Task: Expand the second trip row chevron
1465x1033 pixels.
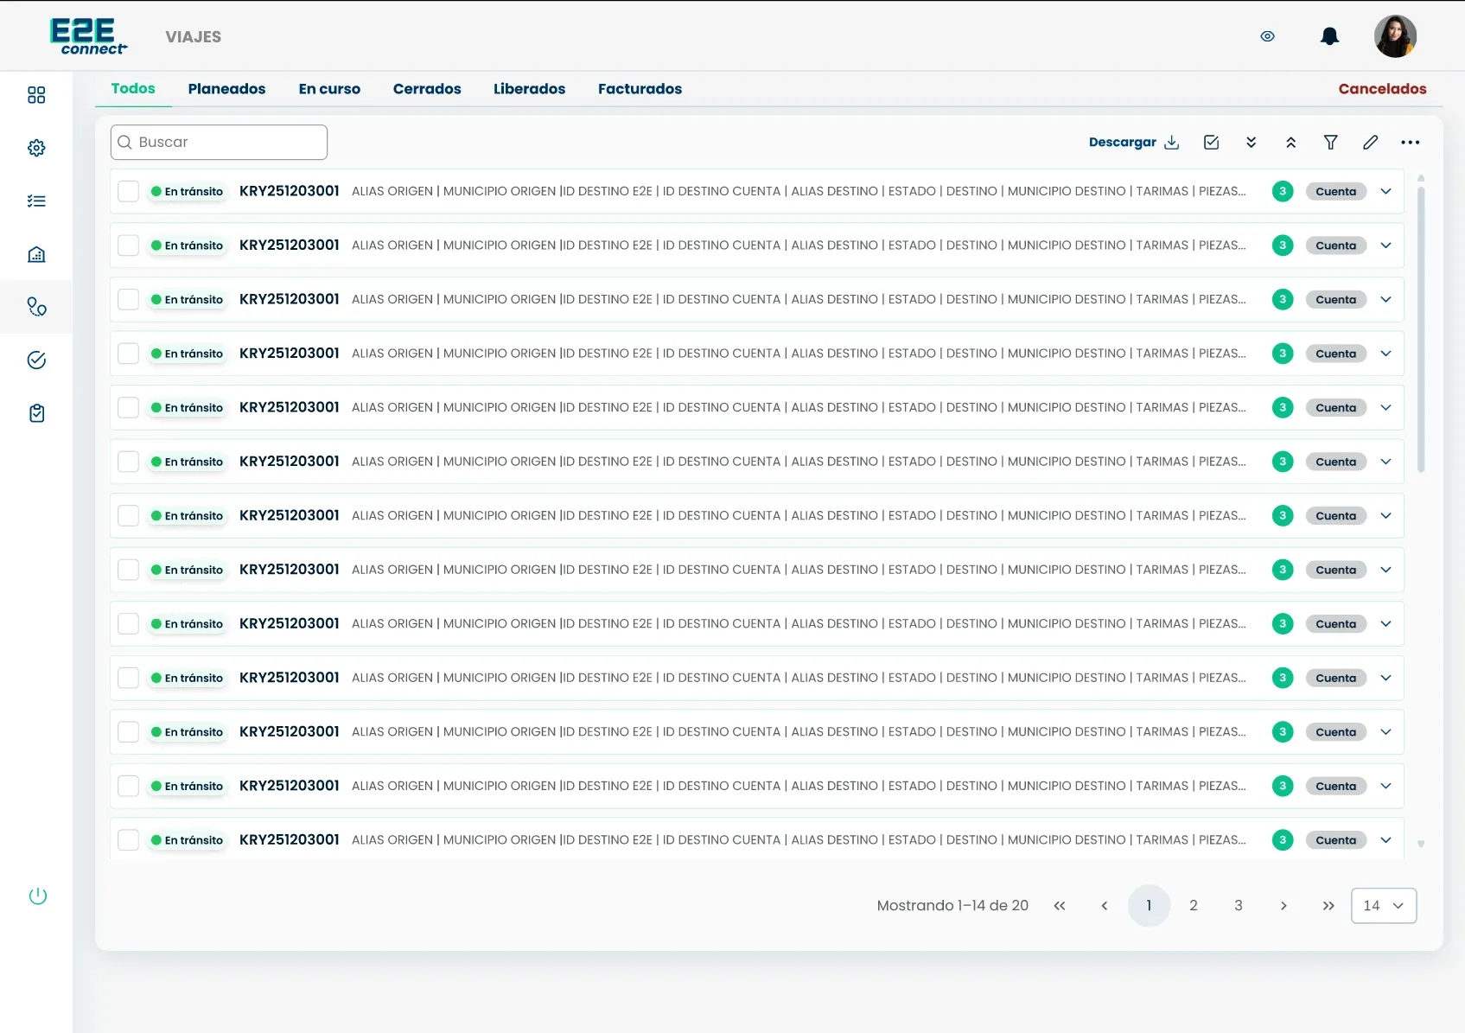Action: [x=1386, y=245]
